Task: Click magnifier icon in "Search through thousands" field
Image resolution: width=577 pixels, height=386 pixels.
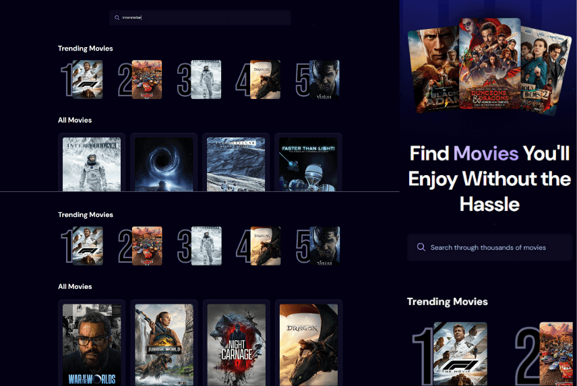Action: coord(421,247)
